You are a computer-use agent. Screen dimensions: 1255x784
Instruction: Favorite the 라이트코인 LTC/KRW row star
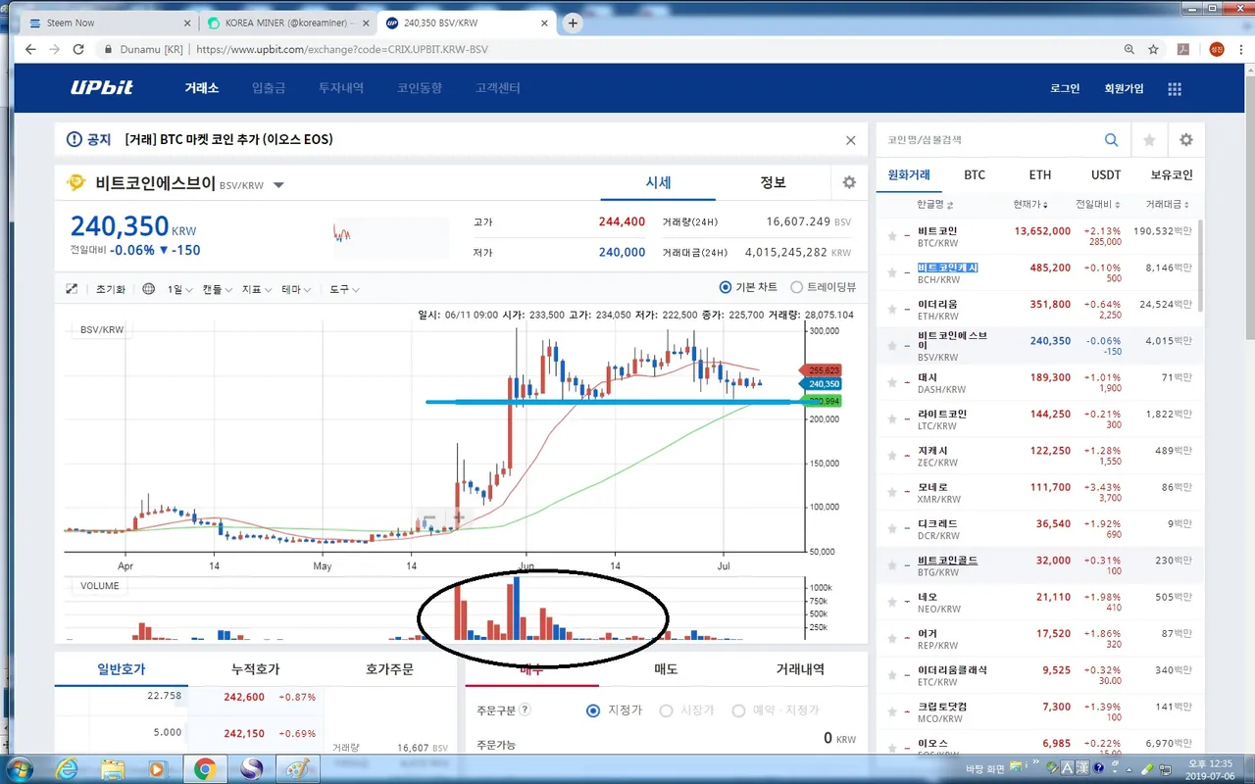click(x=892, y=419)
